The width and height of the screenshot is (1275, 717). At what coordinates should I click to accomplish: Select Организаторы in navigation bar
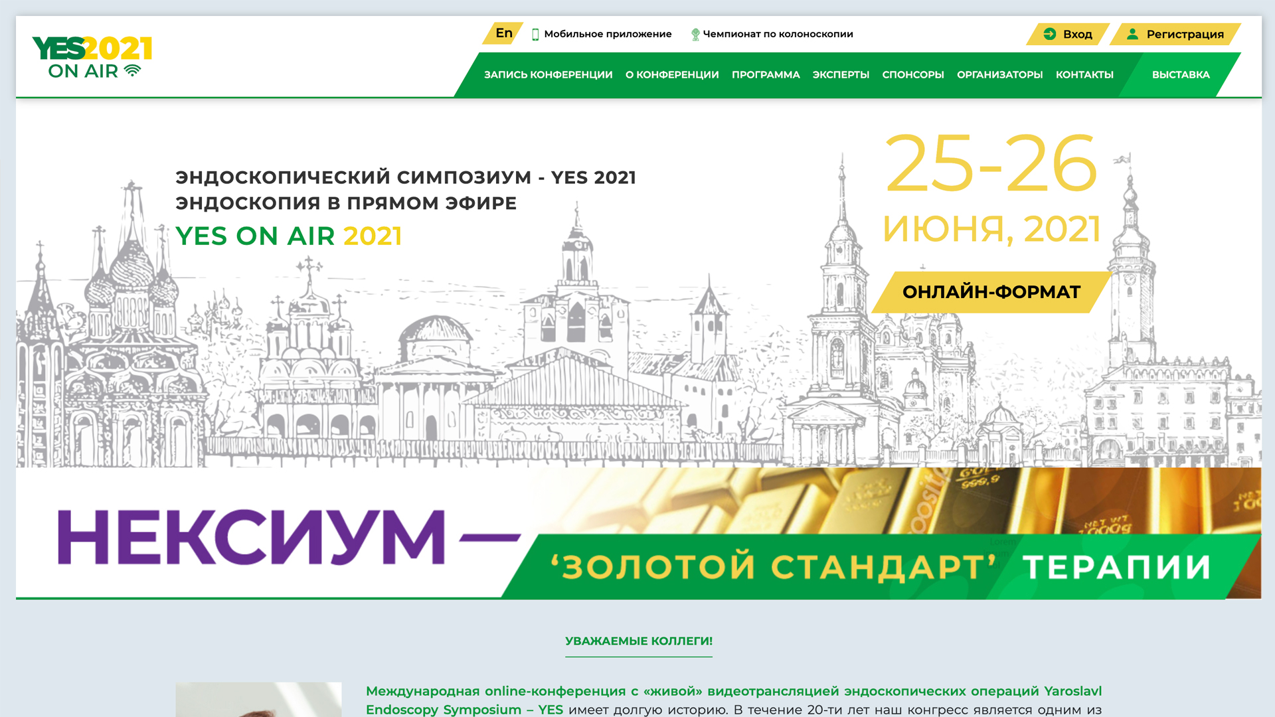tap(999, 75)
